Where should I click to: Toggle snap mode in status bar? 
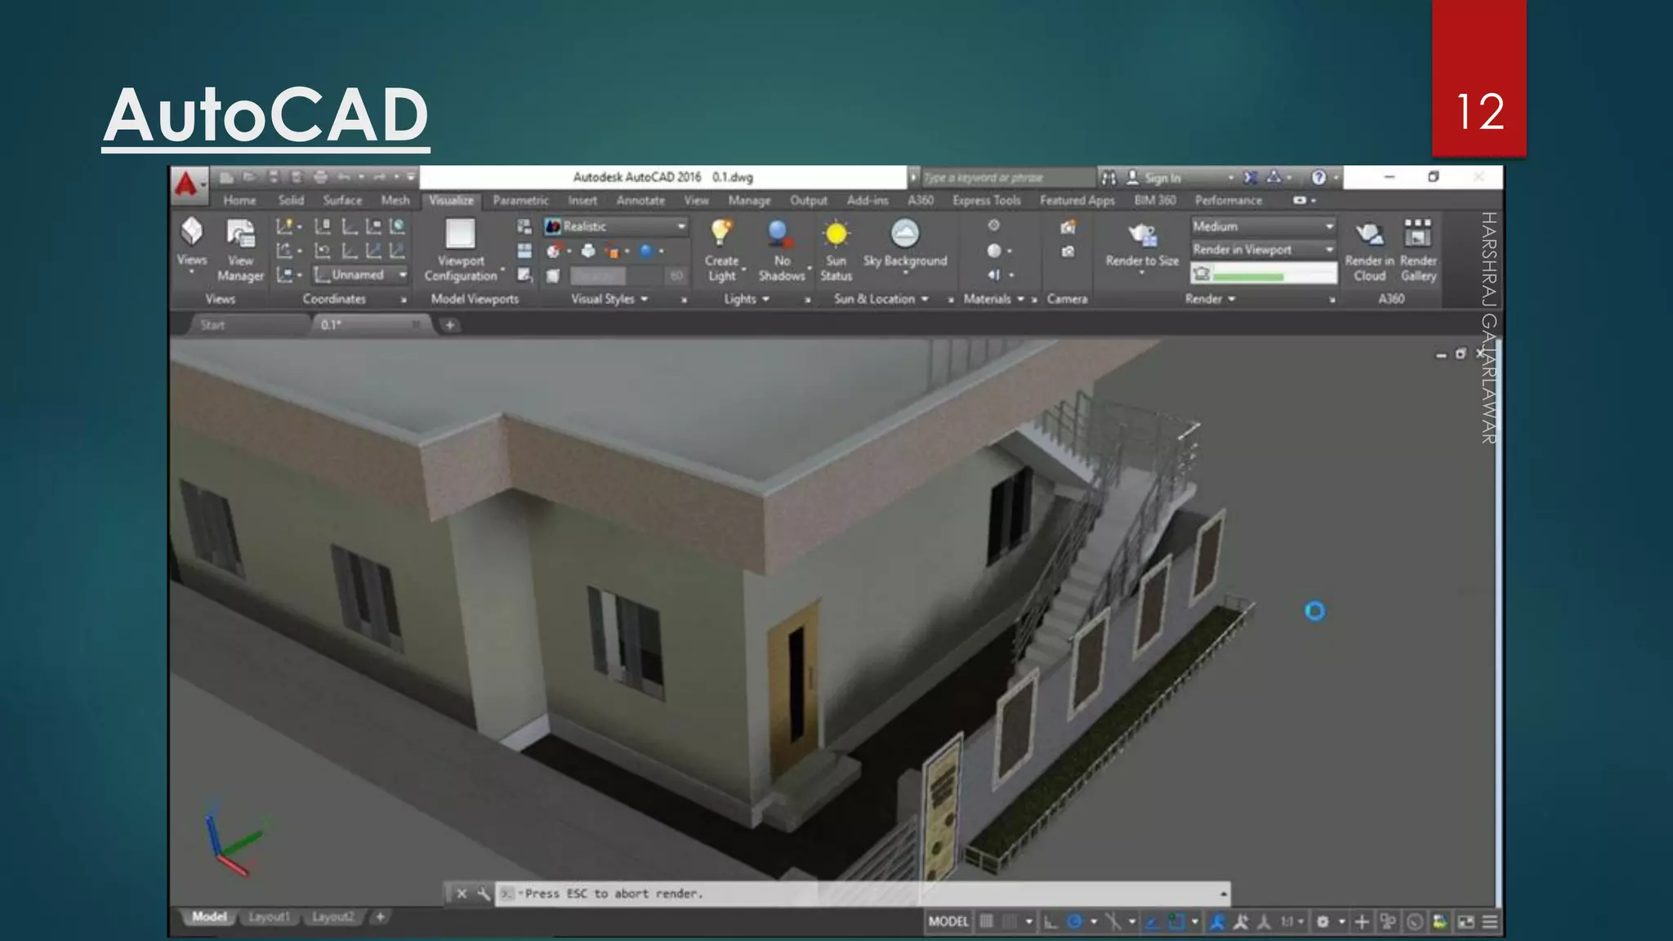[1010, 921]
